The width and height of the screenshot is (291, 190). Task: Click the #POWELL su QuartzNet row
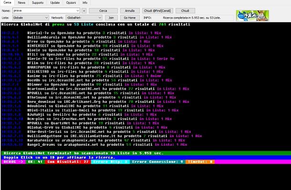93,123
